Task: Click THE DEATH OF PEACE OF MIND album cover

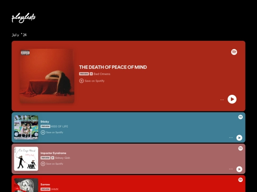Action: (47, 76)
